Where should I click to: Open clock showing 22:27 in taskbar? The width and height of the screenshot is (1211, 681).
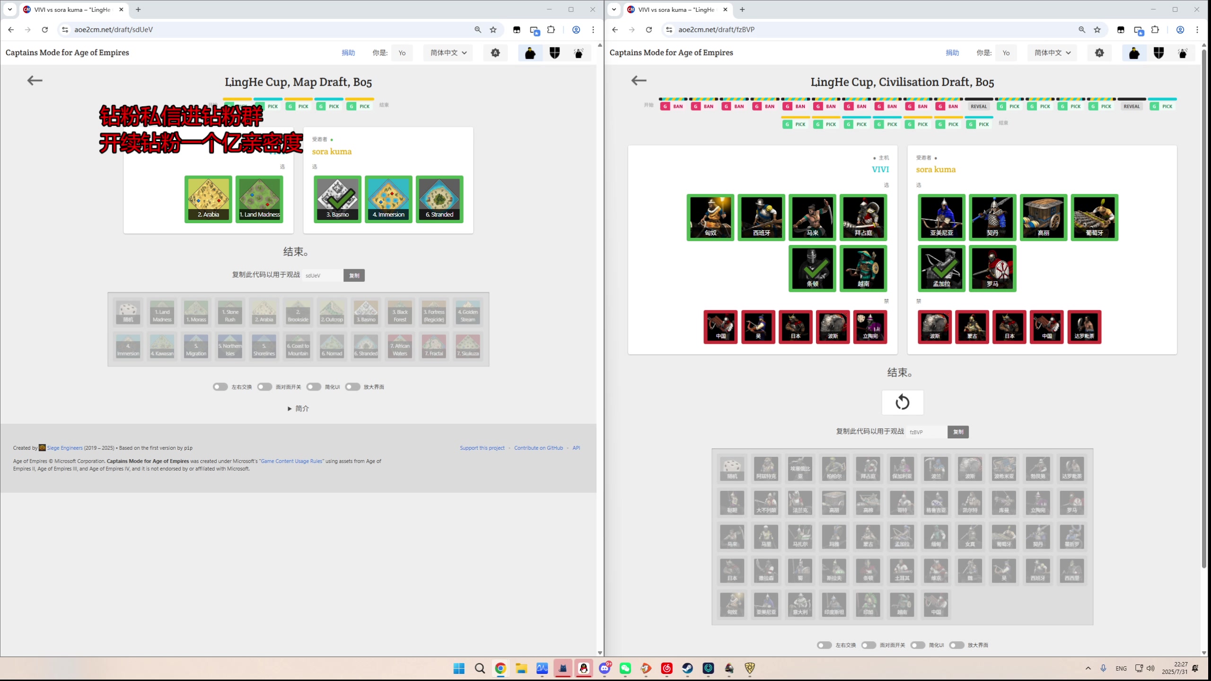(1174, 668)
